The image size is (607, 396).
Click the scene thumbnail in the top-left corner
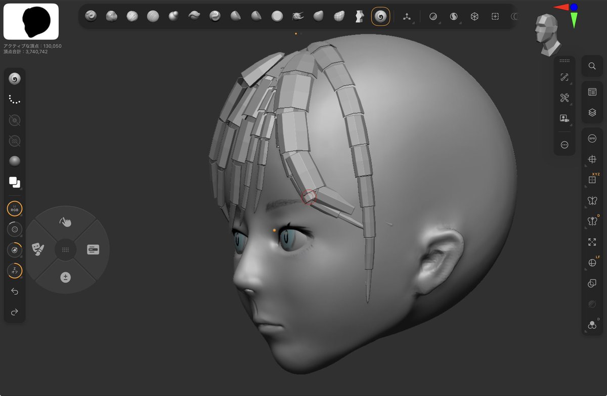coord(30,22)
